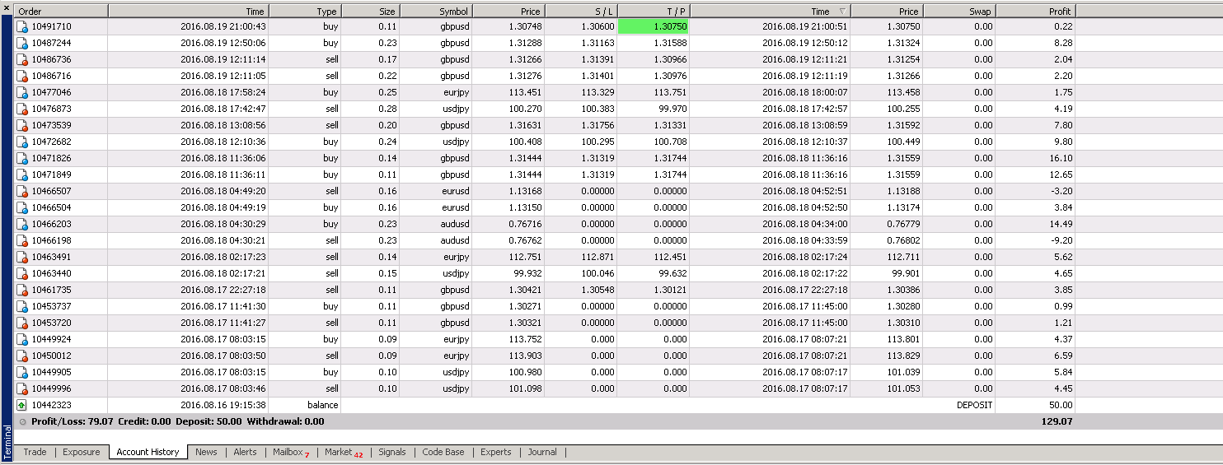Click the eurusd symbol of order 10466507
The image size is (1223, 465).
(455, 191)
